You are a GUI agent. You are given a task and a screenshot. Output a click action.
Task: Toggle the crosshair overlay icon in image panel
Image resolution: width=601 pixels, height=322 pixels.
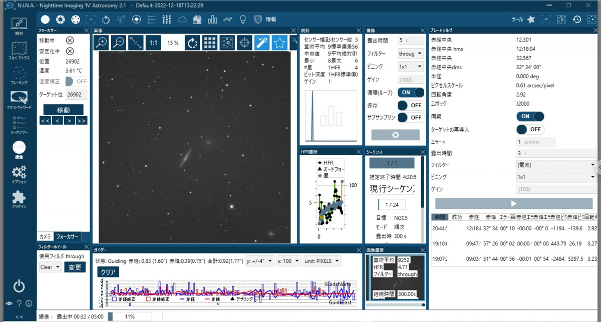244,43
